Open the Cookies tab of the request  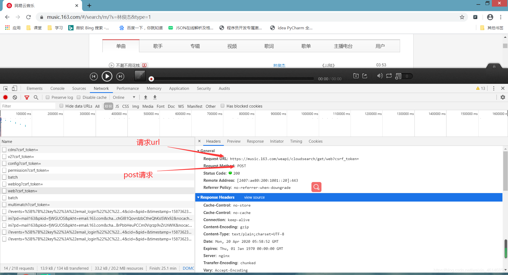[316, 141]
